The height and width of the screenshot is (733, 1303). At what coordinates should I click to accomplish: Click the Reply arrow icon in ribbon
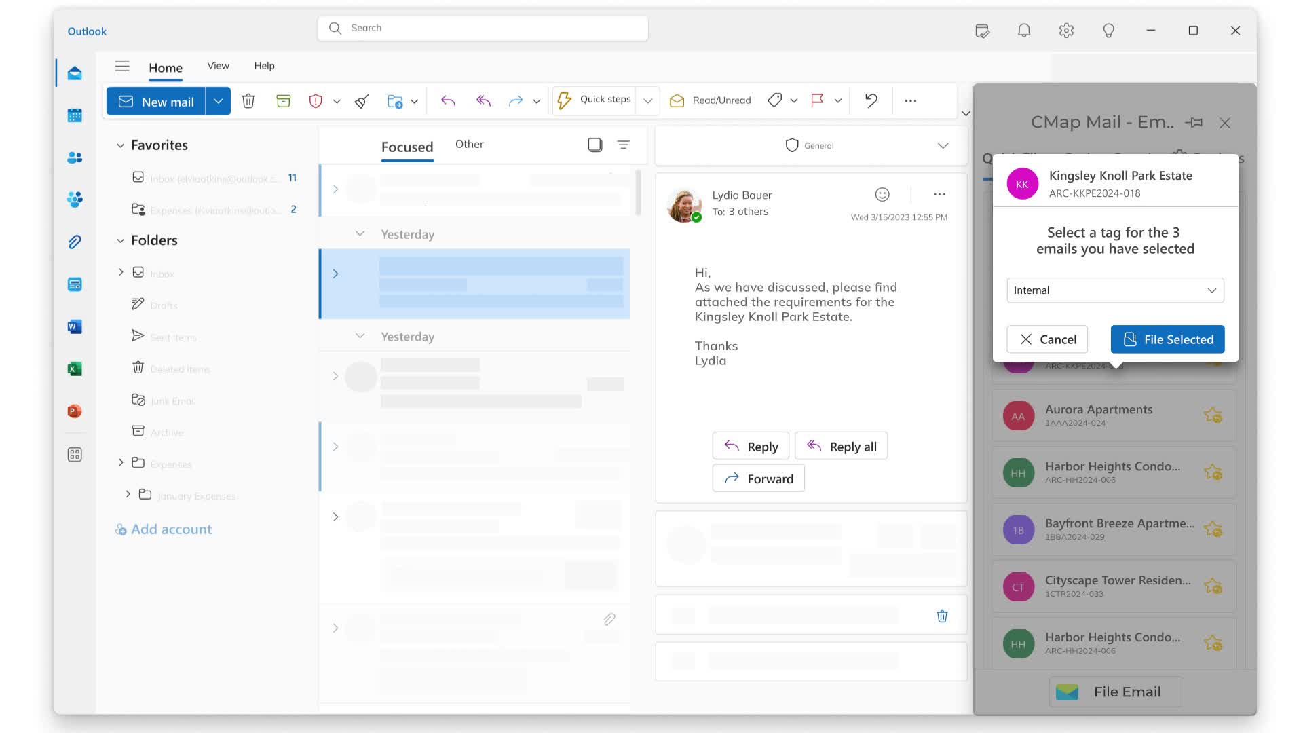448,101
